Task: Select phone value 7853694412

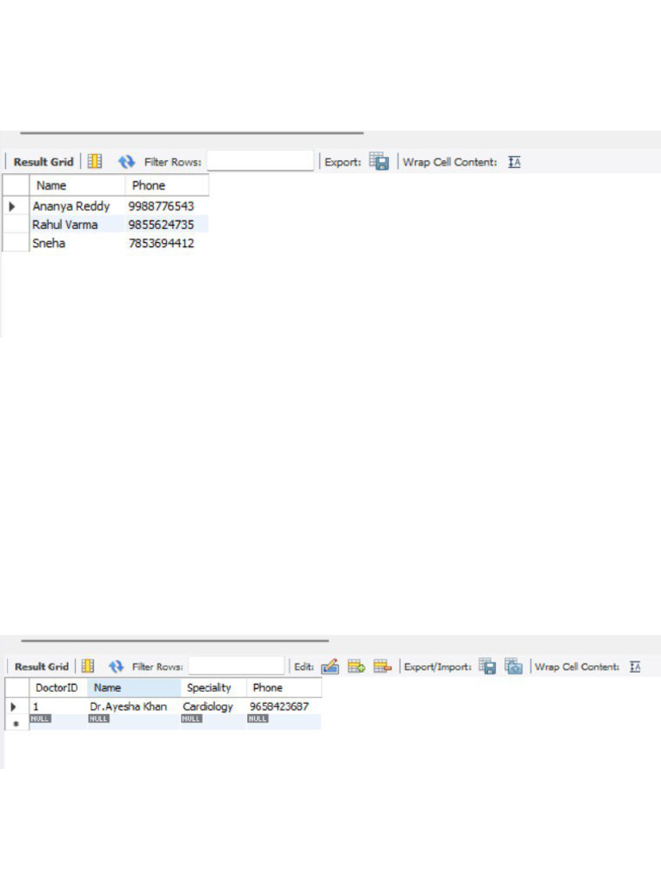Action: [166, 244]
